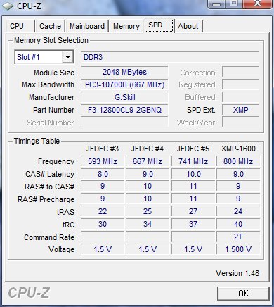Open the About tab
The width and height of the screenshot is (274, 307).
(188, 26)
